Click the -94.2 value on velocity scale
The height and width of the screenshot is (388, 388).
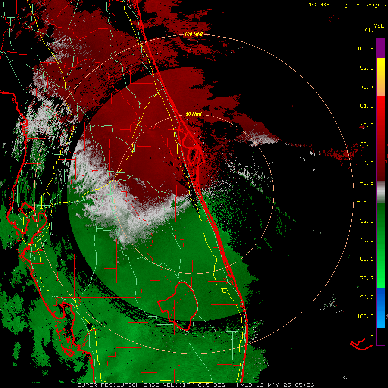[365, 297]
